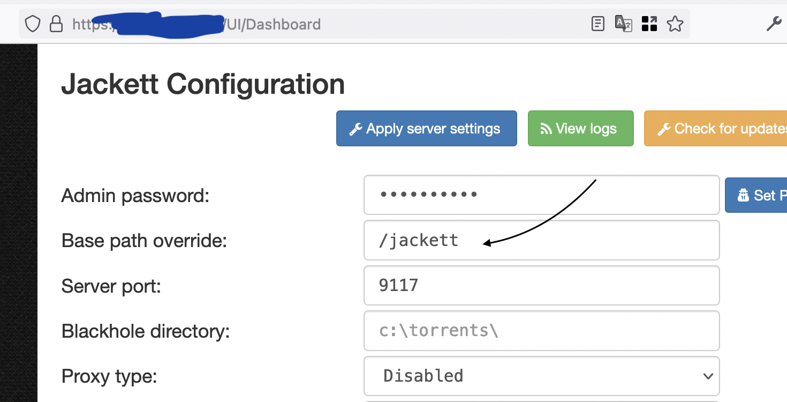Click the Admin password field
The height and width of the screenshot is (402, 787).
click(x=541, y=195)
